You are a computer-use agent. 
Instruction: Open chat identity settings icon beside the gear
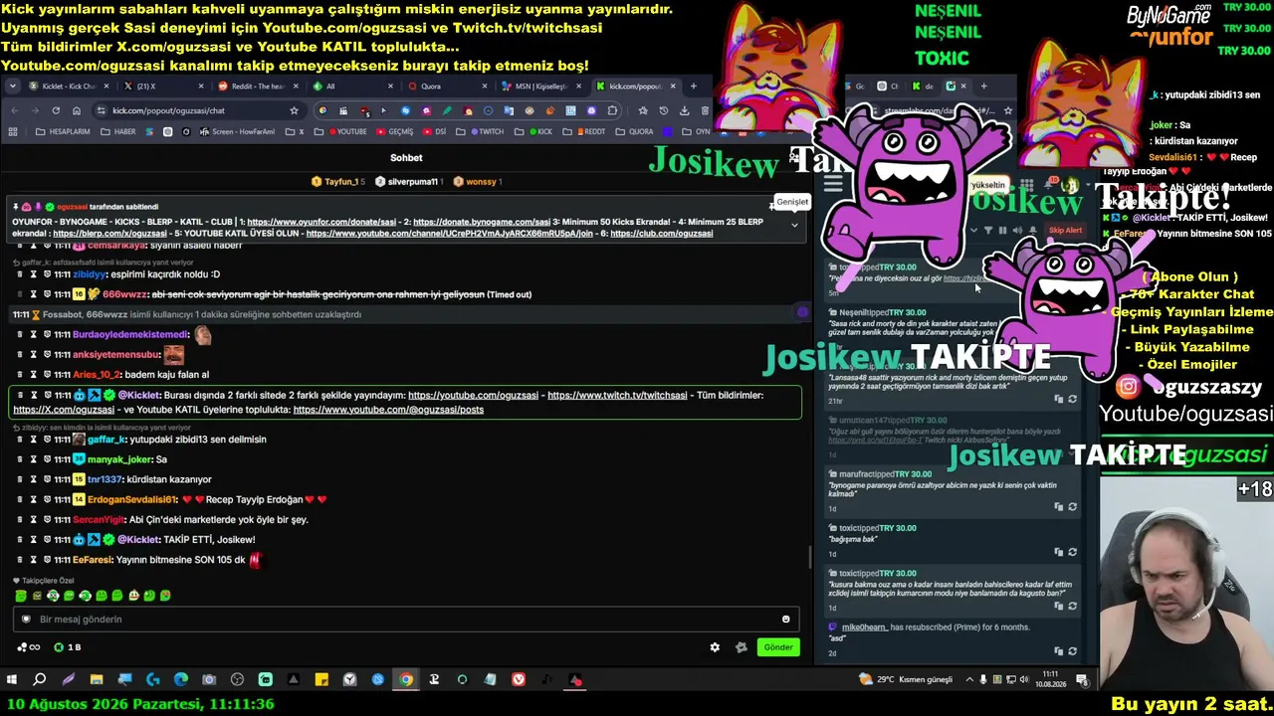coord(741,647)
